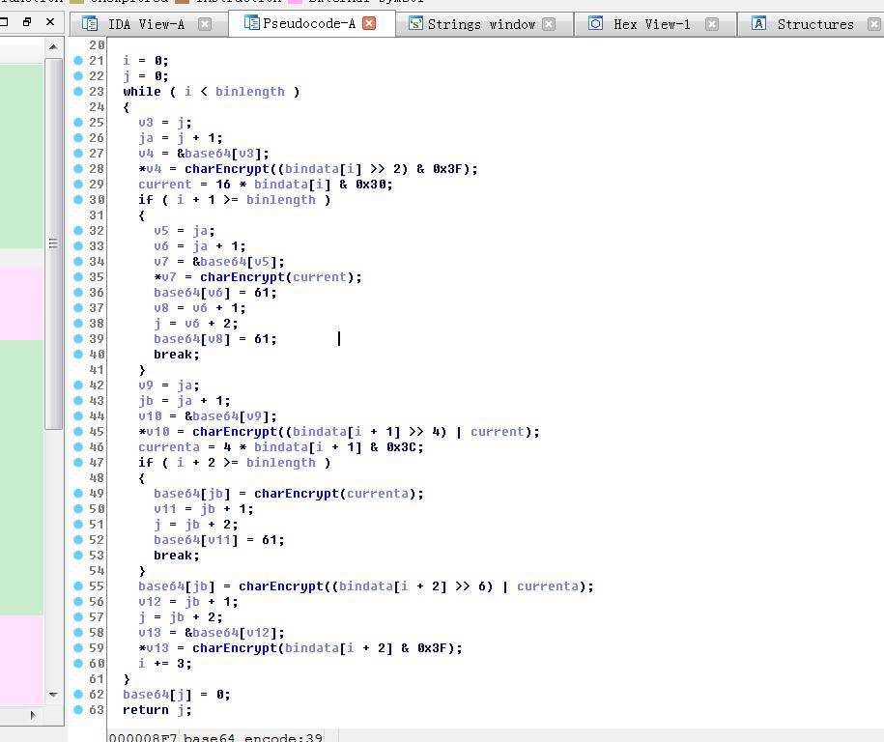The image size is (884, 742).
Task: Click the break statement on line 40
Action: 177,355
